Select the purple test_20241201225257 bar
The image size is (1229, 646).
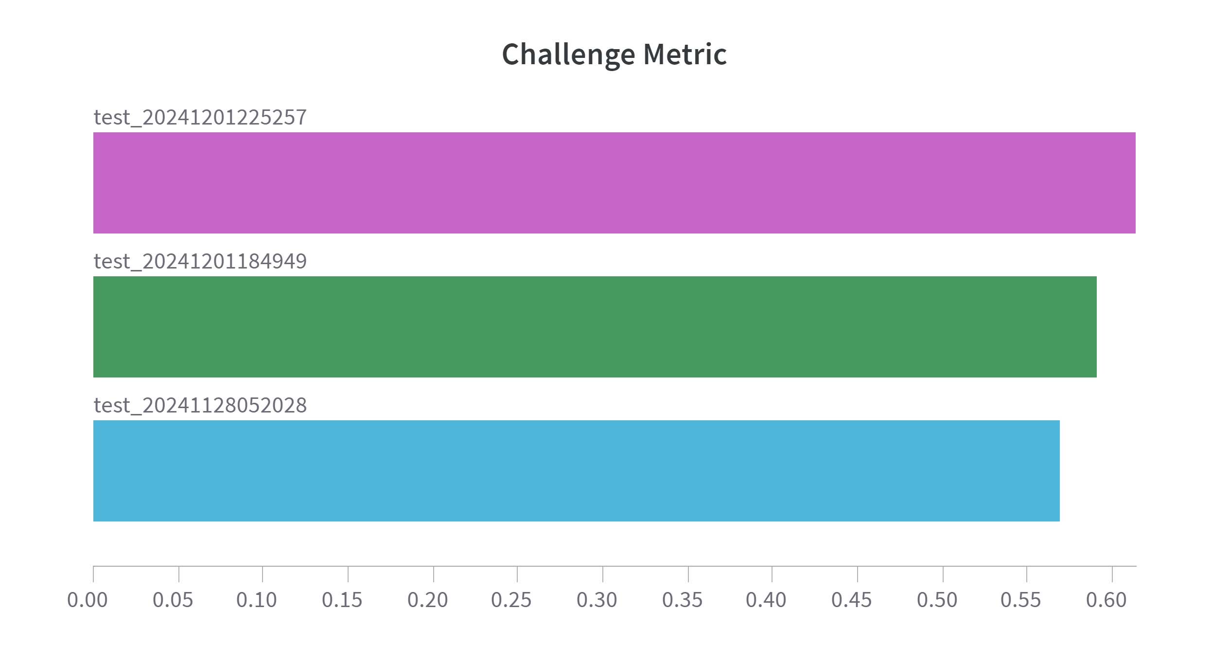614,183
